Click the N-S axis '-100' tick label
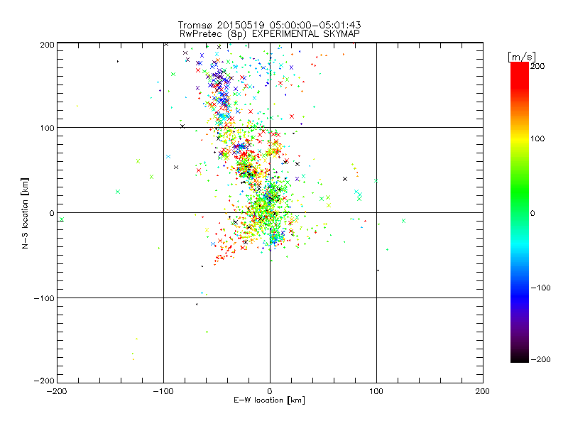568x426 pixels. tap(44, 298)
